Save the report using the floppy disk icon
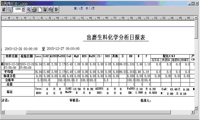The image size is (200, 120). click(45, 9)
